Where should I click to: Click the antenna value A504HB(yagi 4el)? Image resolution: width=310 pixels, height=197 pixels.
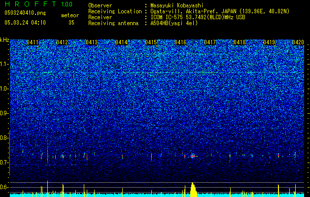click(174, 23)
